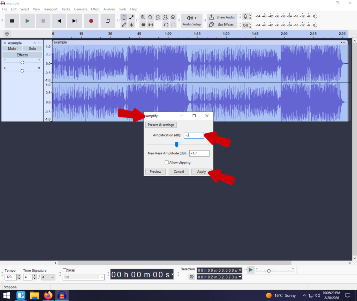Click the red Record button
Image resolution: width=357 pixels, height=301 pixels.
click(91, 21)
